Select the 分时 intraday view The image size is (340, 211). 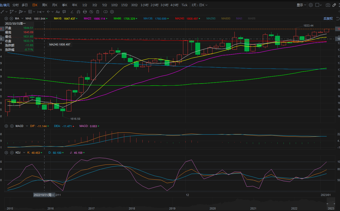(x=15, y=5)
